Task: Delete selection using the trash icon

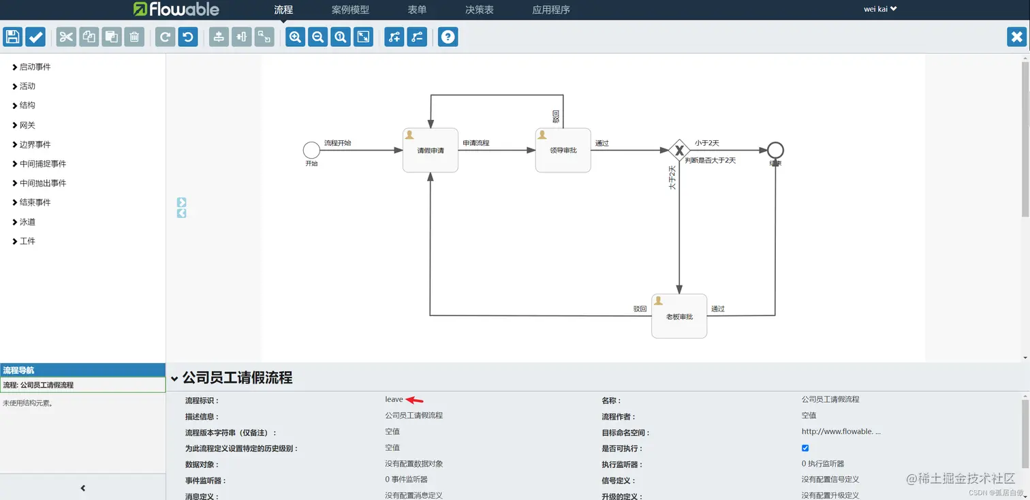Action: pyautogui.click(x=134, y=37)
